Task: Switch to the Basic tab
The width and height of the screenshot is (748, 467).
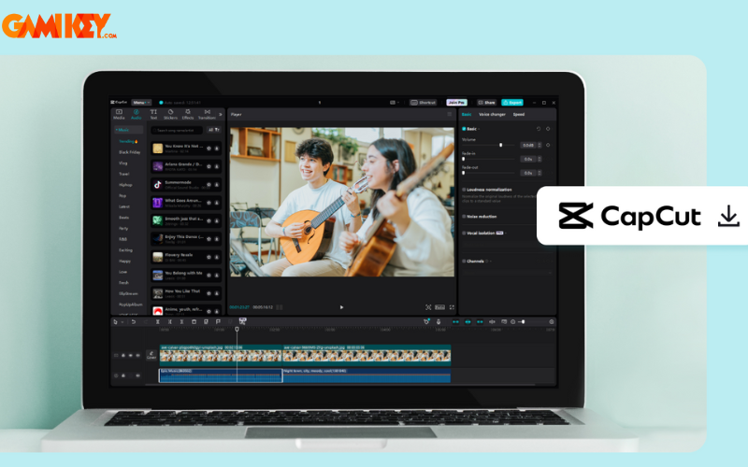Action: (467, 114)
